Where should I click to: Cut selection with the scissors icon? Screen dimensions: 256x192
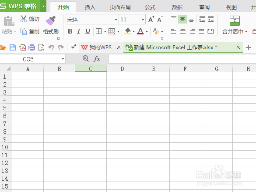tap(24, 19)
